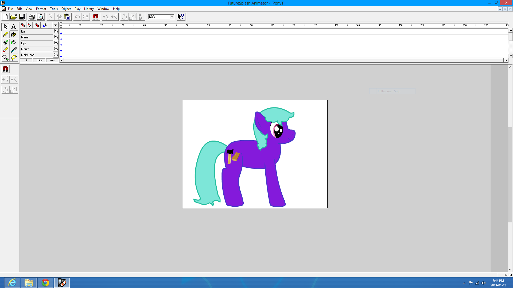513x288 pixels.
Task: Open the Window menu
Action: coord(103,9)
